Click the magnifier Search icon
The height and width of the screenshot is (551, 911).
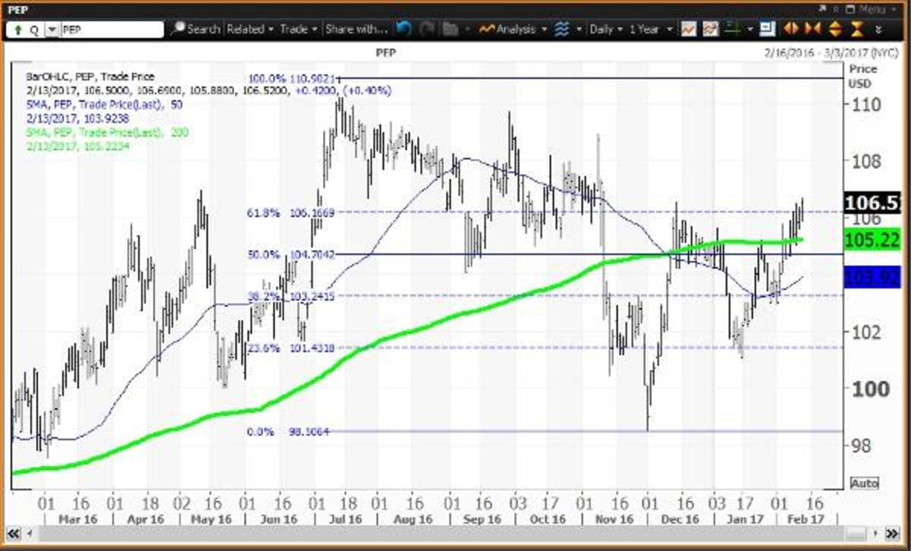178,30
